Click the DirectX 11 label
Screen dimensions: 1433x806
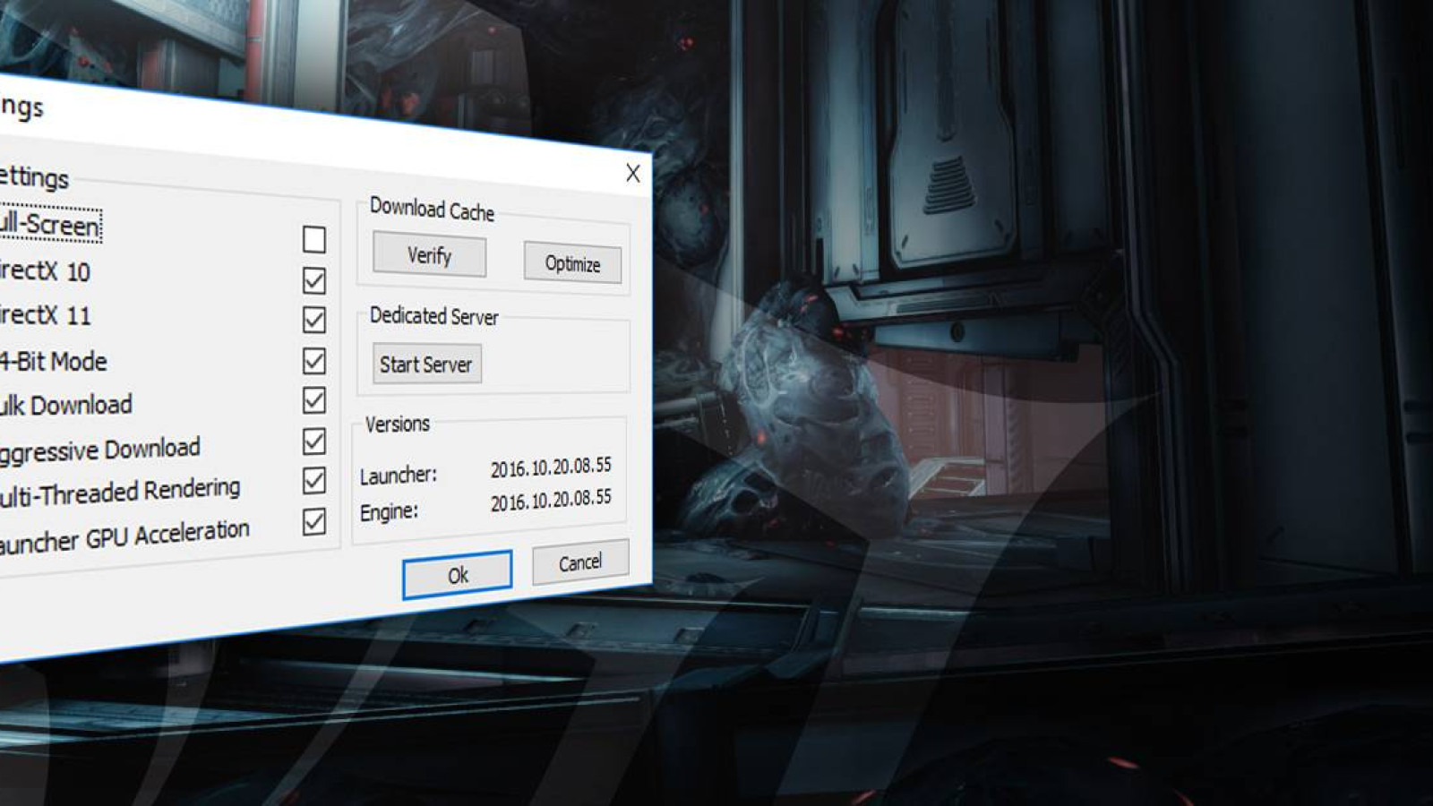45,315
